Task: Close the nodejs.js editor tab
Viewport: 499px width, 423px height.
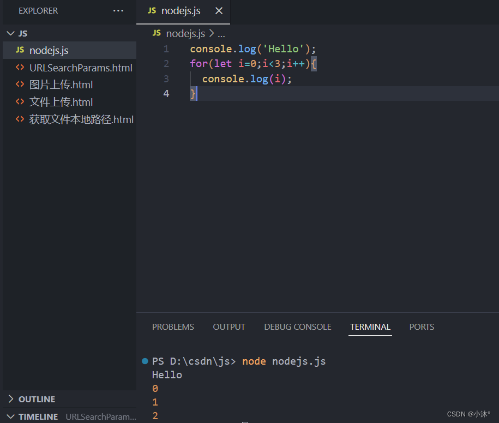Action: pos(219,10)
